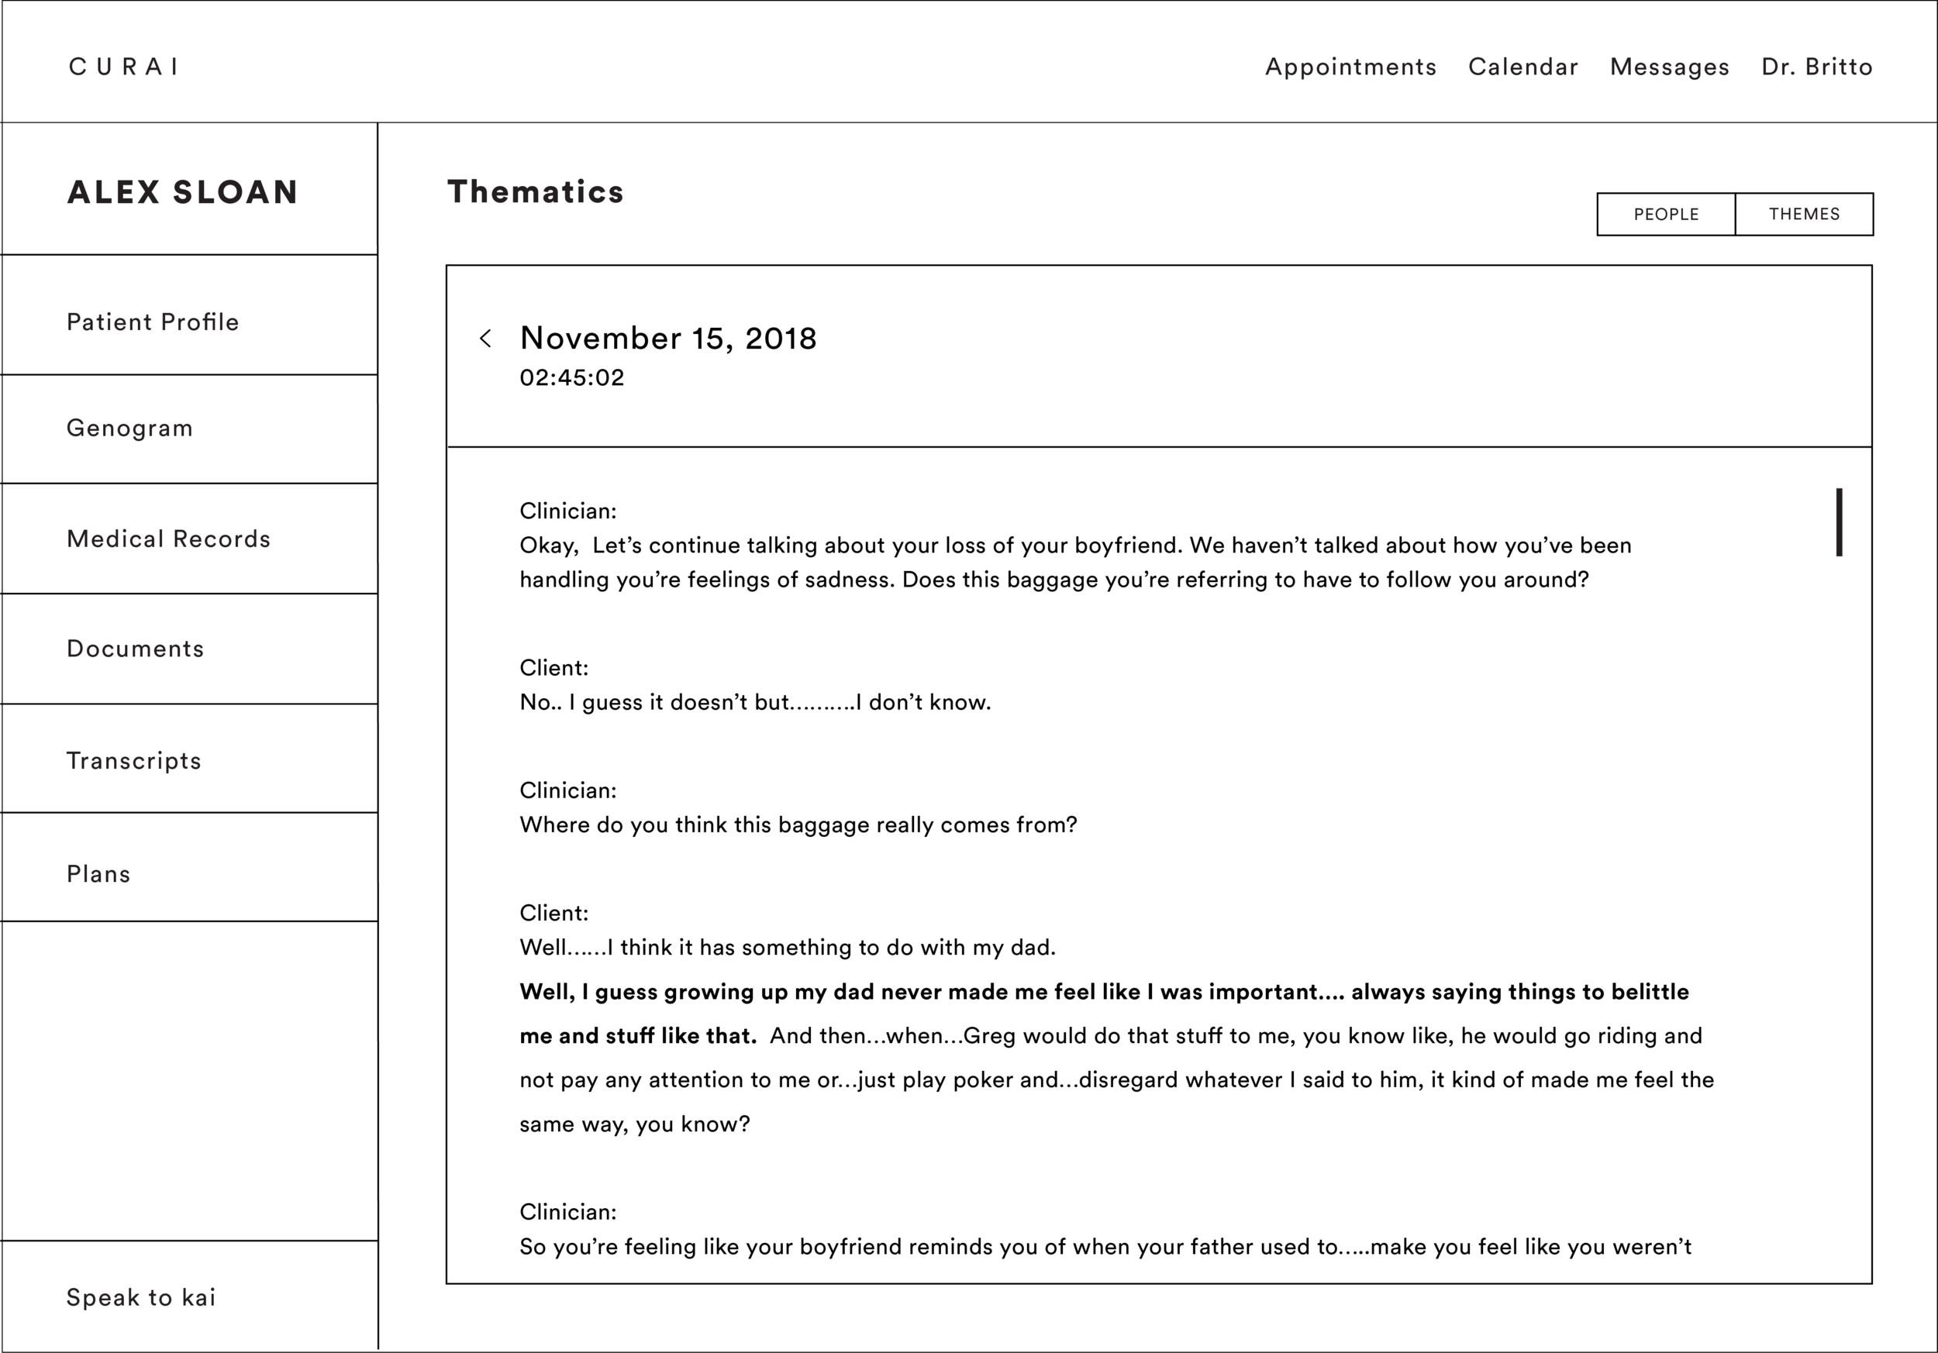Click Speak to kai at sidebar bottom
The height and width of the screenshot is (1353, 1938).
coord(141,1297)
